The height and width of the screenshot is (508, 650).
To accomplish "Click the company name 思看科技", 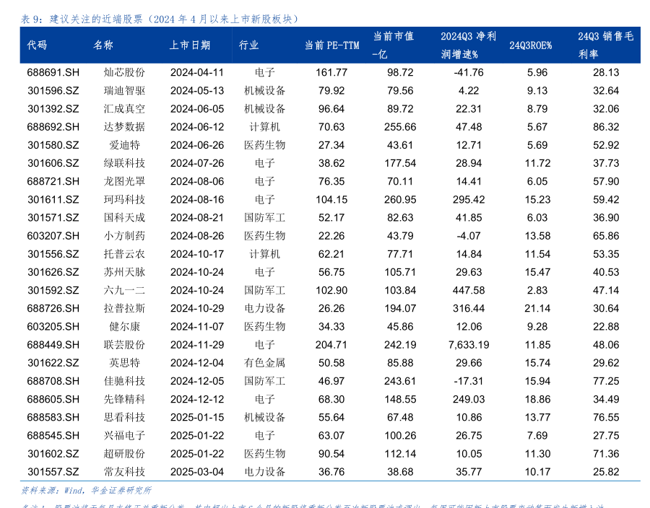I will (124, 417).
